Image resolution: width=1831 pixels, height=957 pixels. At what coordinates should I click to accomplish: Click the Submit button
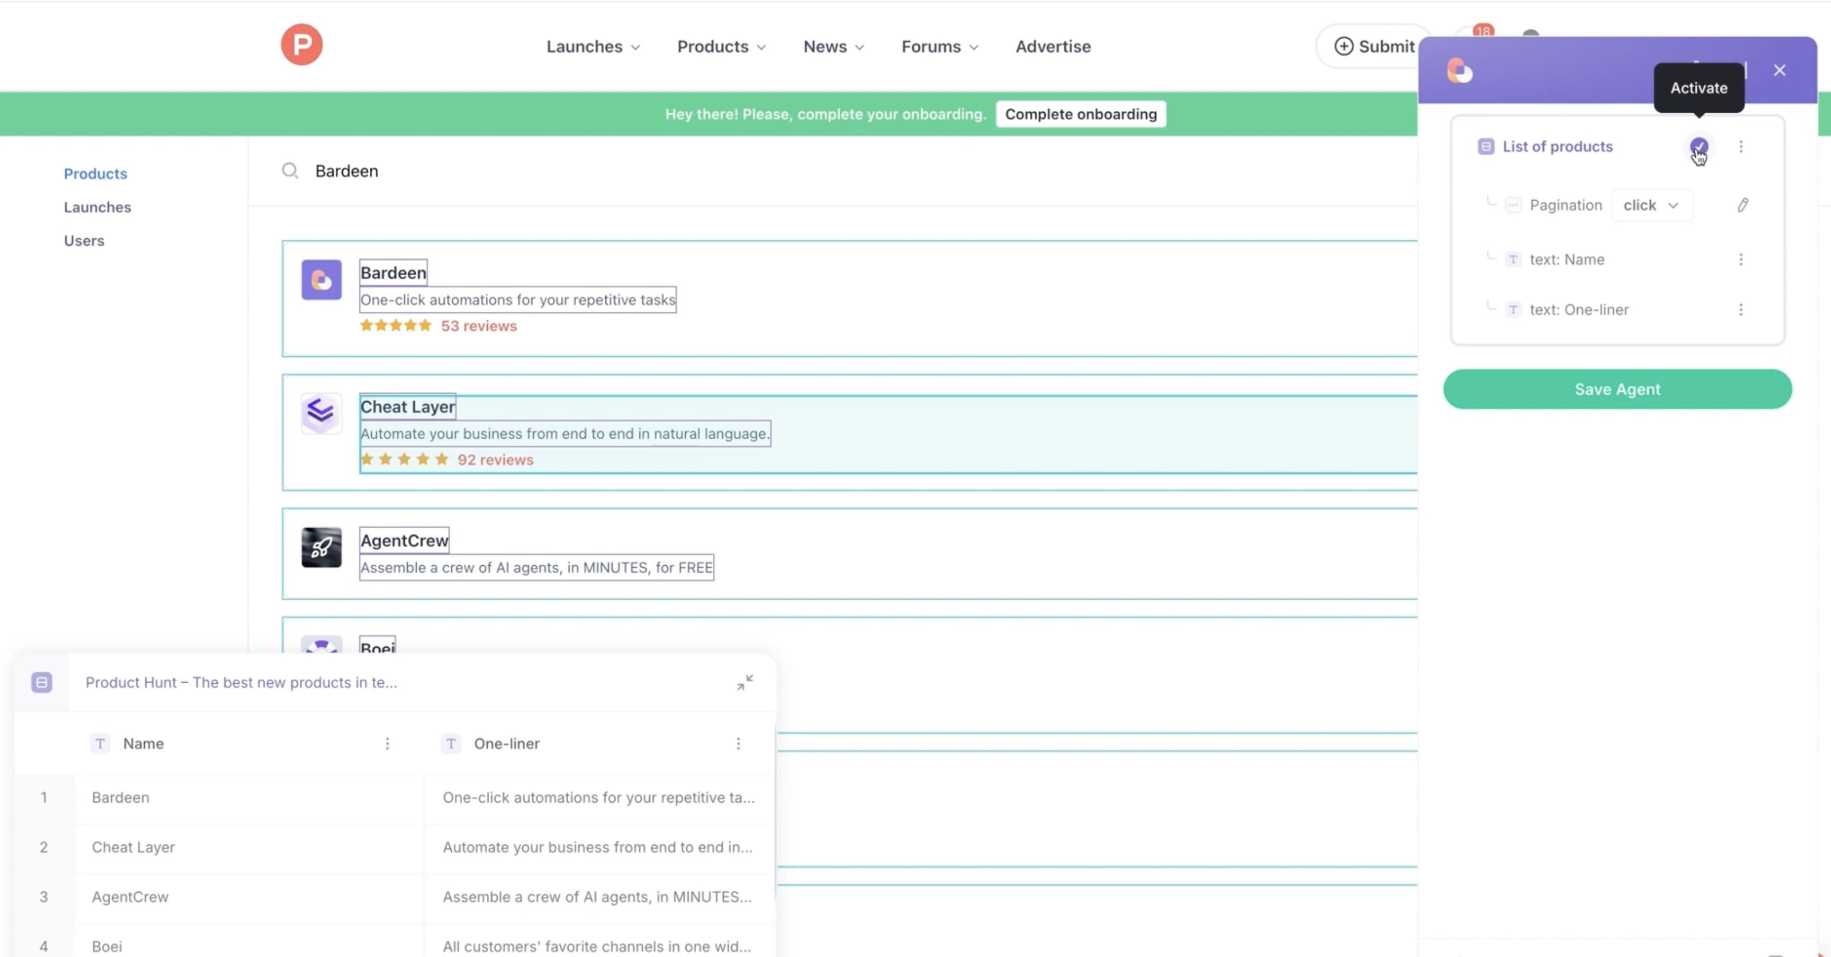pyautogui.click(x=1374, y=47)
